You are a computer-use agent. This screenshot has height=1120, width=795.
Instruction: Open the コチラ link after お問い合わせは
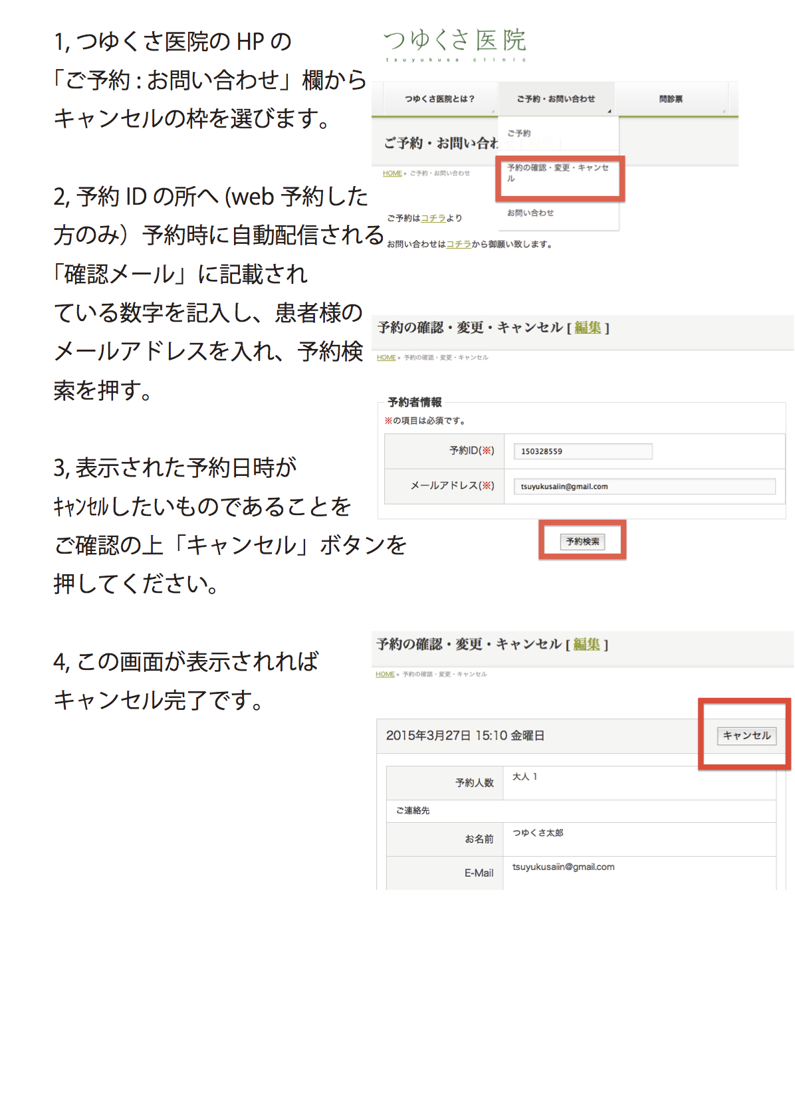click(x=459, y=244)
